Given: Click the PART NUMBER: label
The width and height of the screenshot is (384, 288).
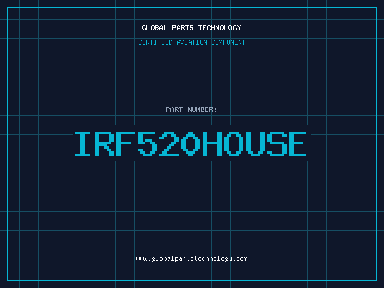Looking at the screenshot, I should point(191,109).
